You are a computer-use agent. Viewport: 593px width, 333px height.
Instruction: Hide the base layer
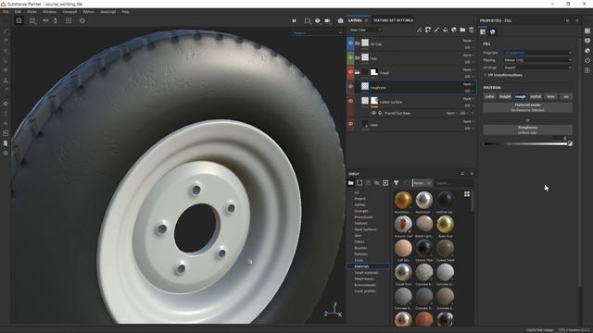(350, 124)
